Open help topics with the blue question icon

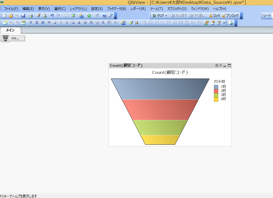tap(104, 16)
